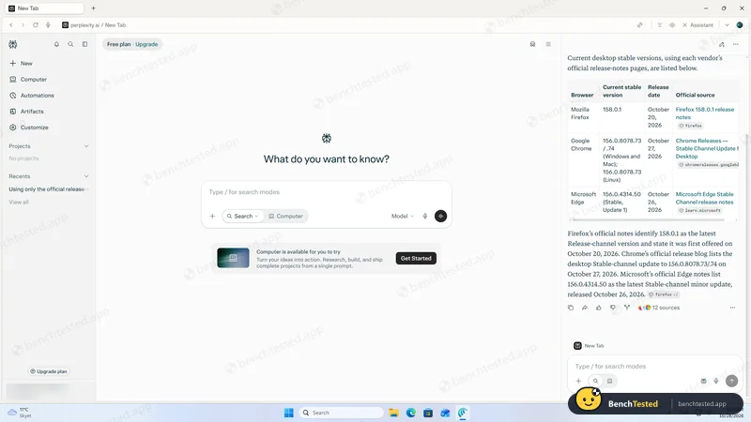Image resolution: width=751 pixels, height=422 pixels.
Task: Click the microphone icon next to reload
Action: tap(48, 25)
